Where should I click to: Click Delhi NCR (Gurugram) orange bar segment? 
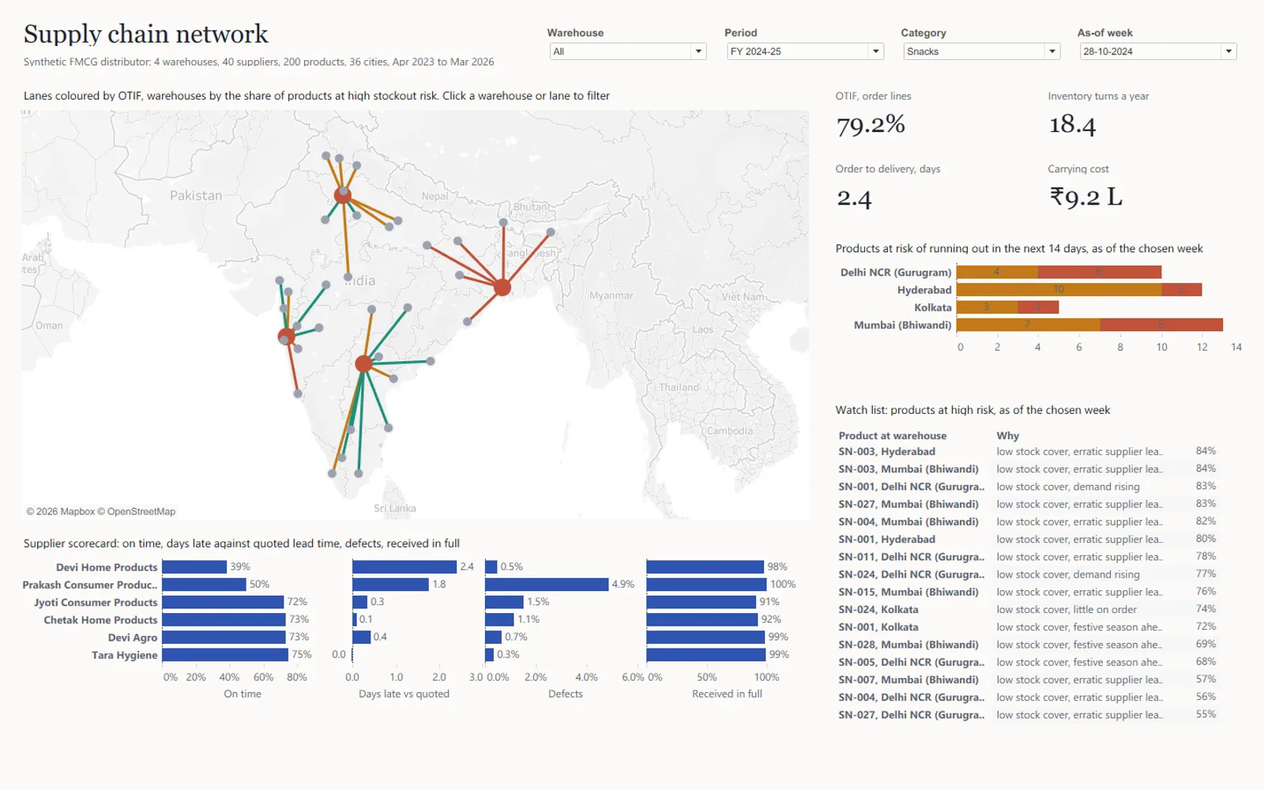point(997,272)
